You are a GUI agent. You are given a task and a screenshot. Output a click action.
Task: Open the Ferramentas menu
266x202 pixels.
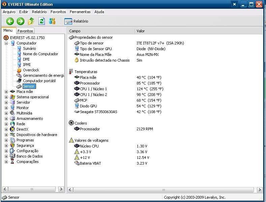click(80, 12)
